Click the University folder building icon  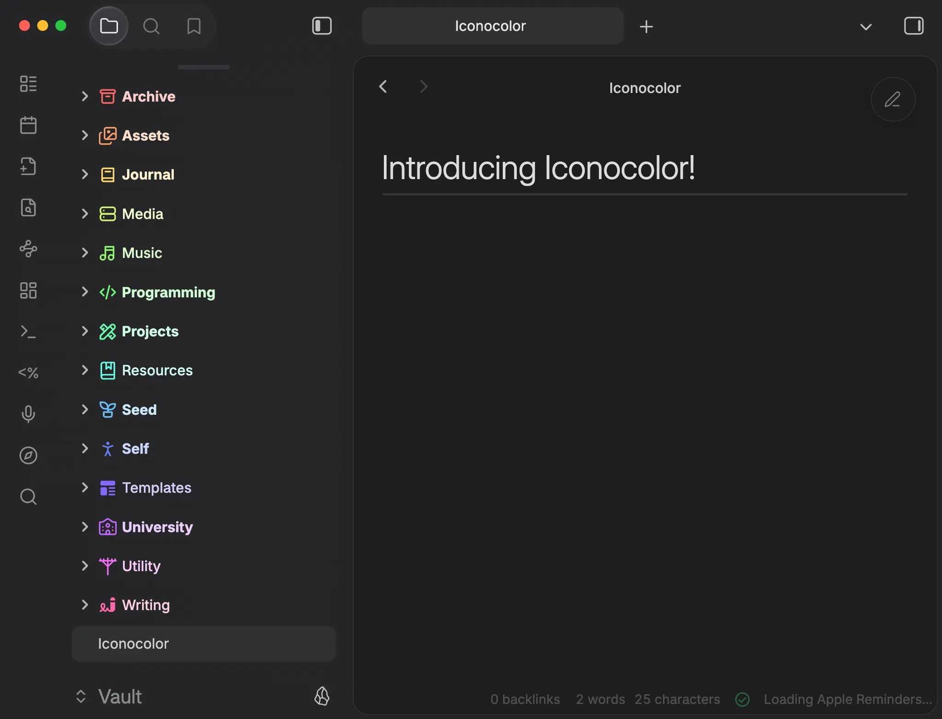(x=108, y=527)
